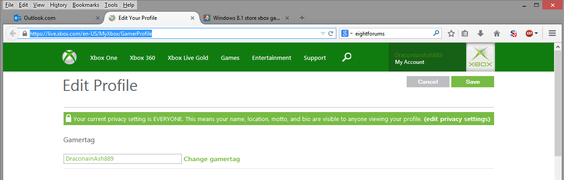Open the Bookmarks menu
The width and height of the screenshot is (564, 180).
[x=86, y=5]
